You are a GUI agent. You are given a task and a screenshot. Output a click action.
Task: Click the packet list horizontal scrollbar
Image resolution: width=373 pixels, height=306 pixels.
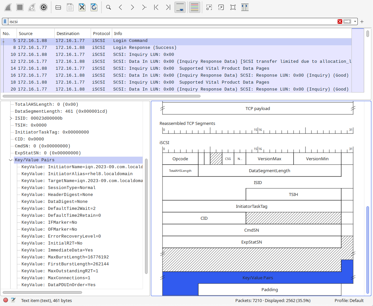pos(102,96)
